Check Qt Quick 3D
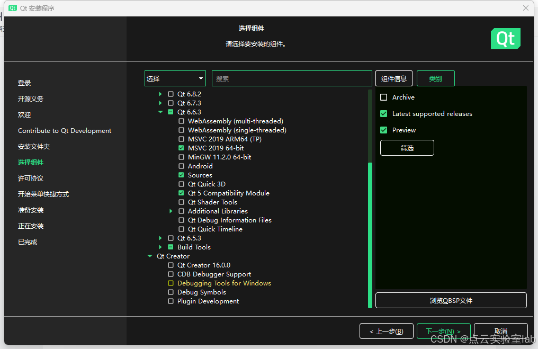 coord(181,184)
